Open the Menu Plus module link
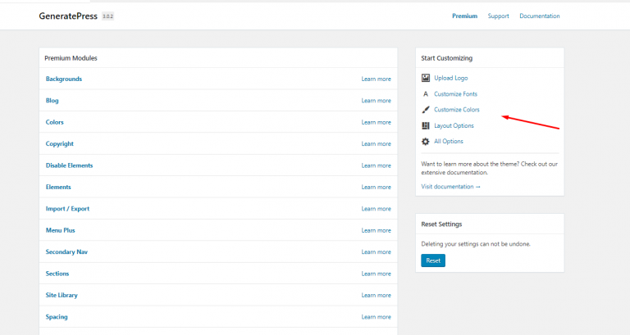 pyautogui.click(x=60, y=230)
